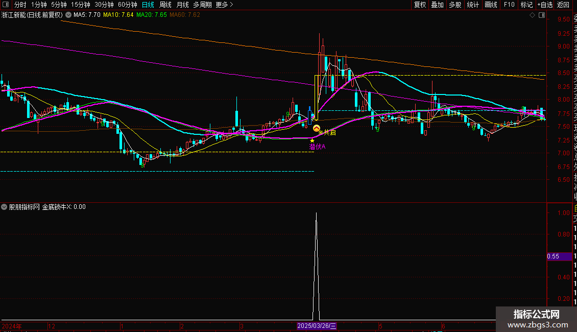The width and height of the screenshot is (577, 332).
Task: Click the yellow star 潜伏A marker
Action: coord(312,140)
